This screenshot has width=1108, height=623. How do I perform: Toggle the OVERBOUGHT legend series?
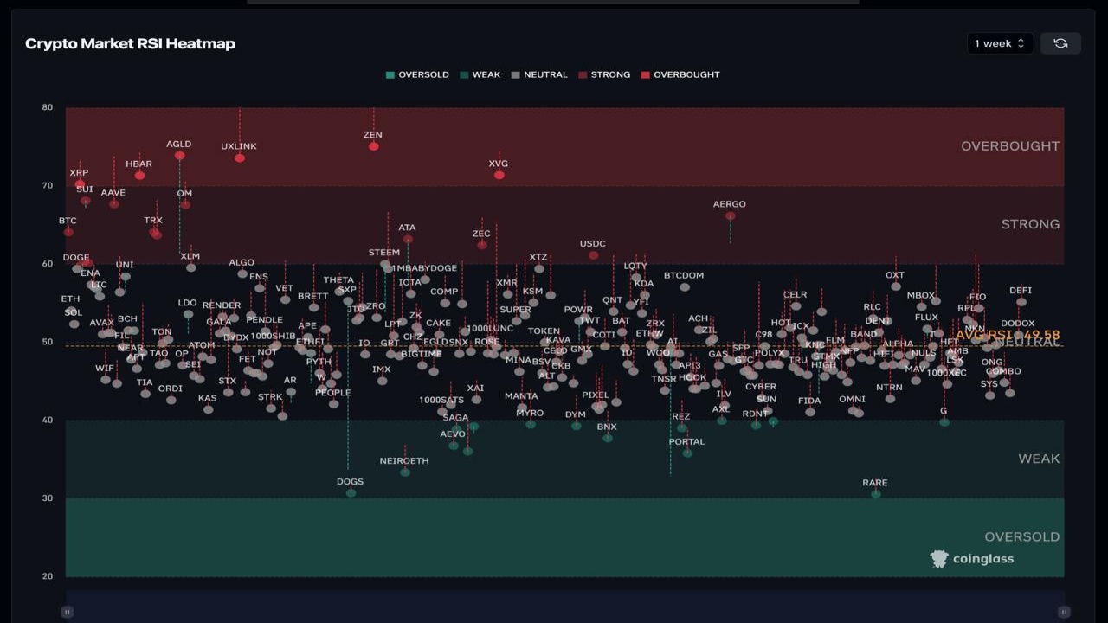pos(680,74)
